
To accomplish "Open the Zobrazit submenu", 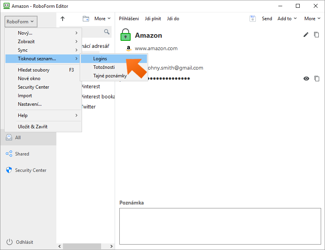I will pyautogui.click(x=43, y=42).
